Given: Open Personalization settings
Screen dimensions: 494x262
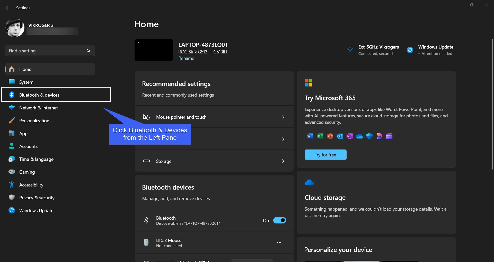Looking at the screenshot, I should [x=50, y=120].
